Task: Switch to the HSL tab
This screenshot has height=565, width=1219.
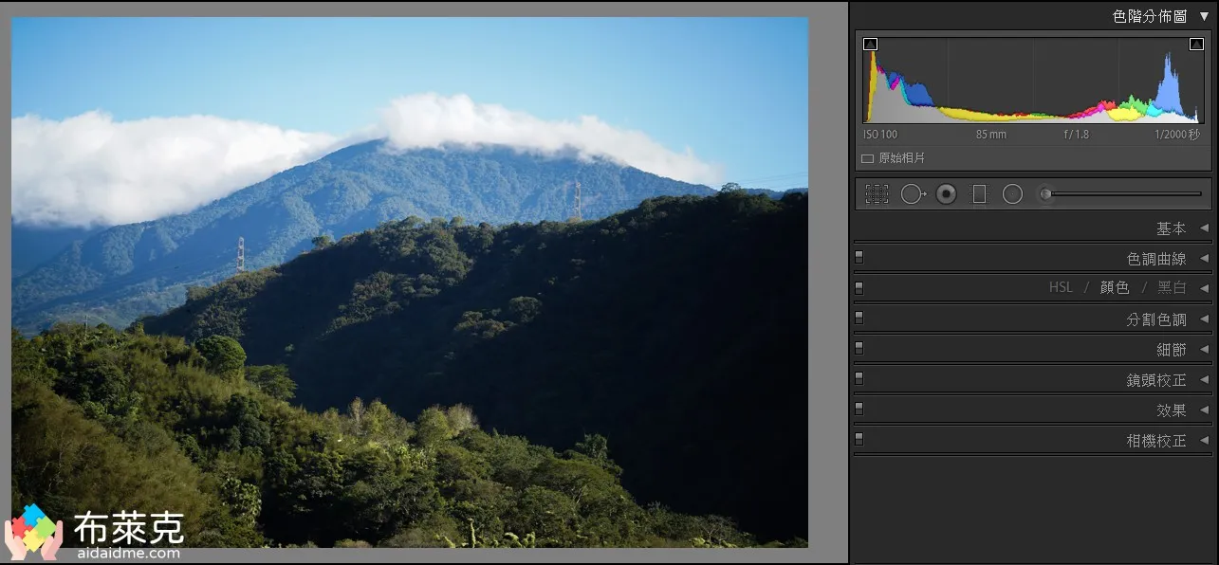Action: [x=1061, y=287]
